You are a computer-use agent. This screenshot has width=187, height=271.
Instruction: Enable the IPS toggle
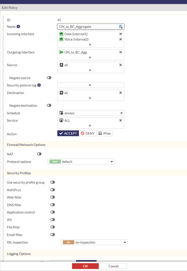[x=53, y=220]
